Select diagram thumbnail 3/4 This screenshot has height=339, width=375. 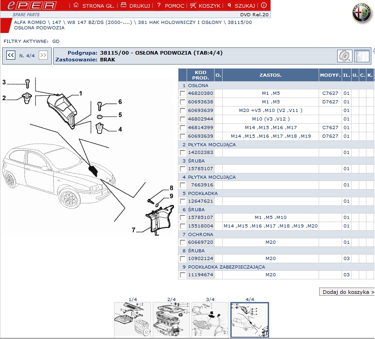coord(210,320)
